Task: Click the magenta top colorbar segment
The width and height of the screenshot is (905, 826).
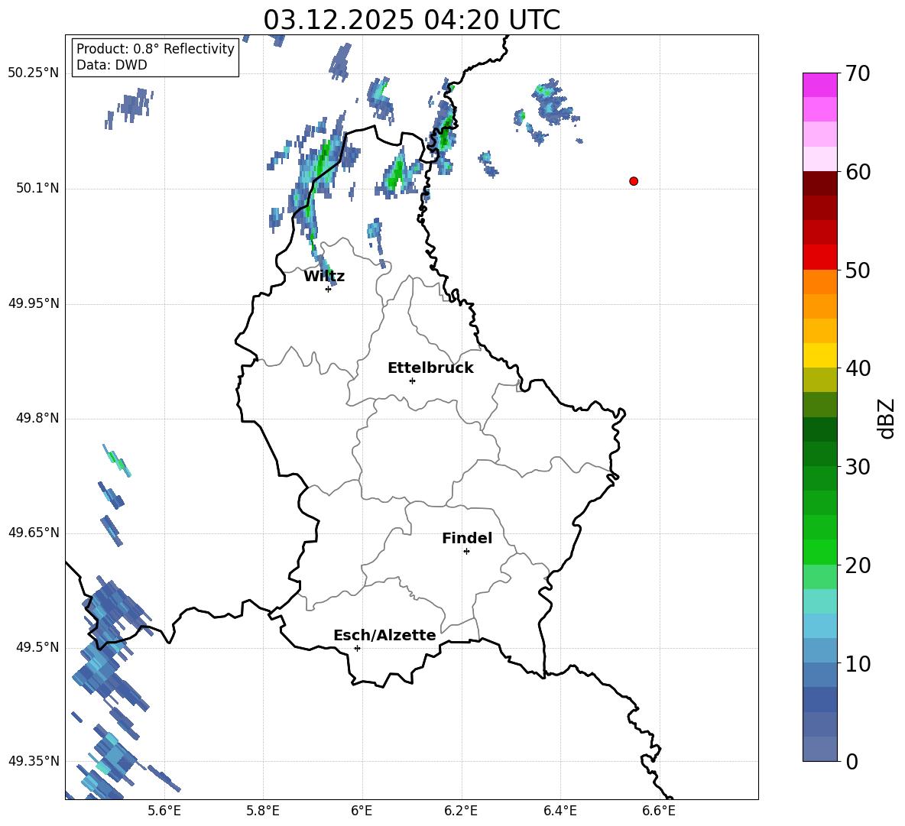Action: (819, 86)
